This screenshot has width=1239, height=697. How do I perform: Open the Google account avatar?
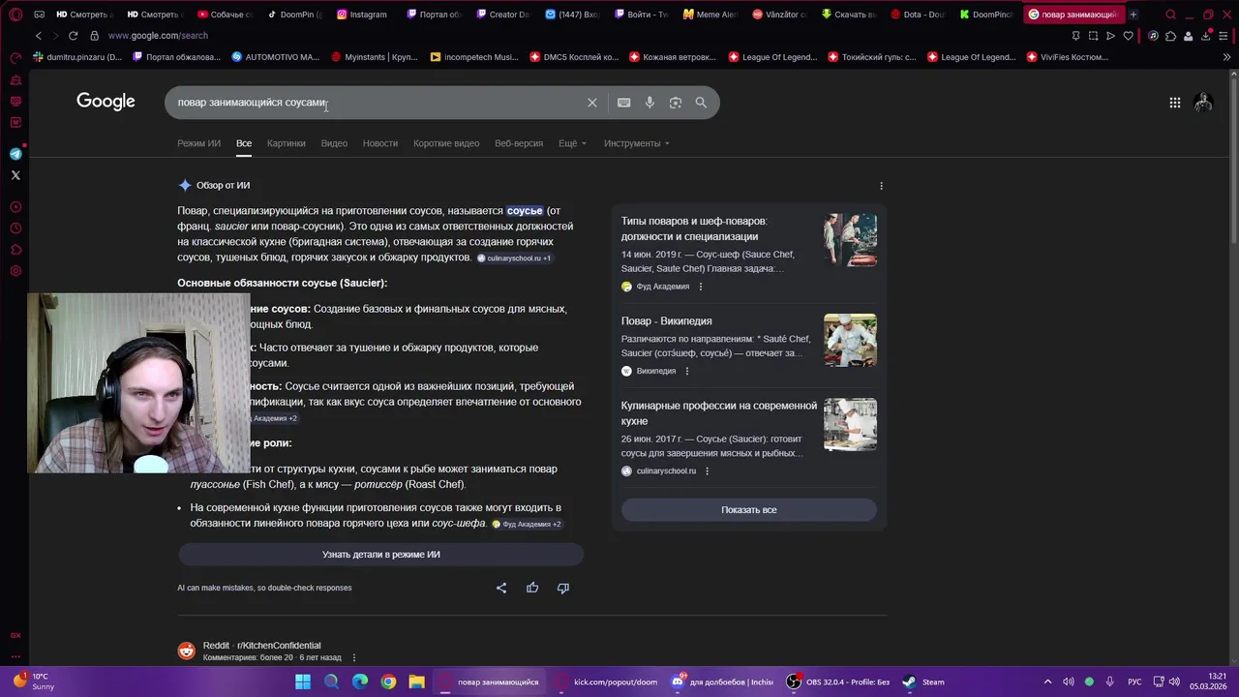click(x=1203, y=103)
